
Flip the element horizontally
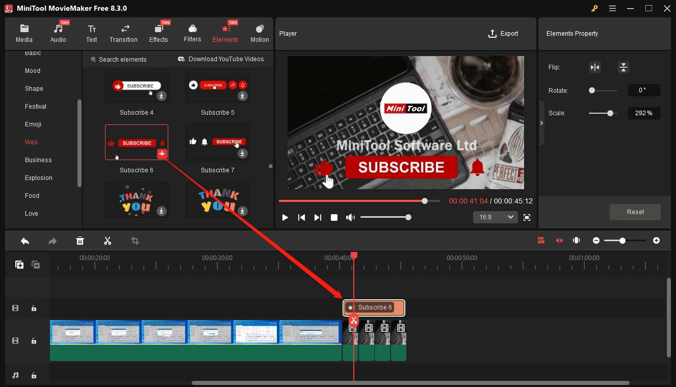pos(594,67)
